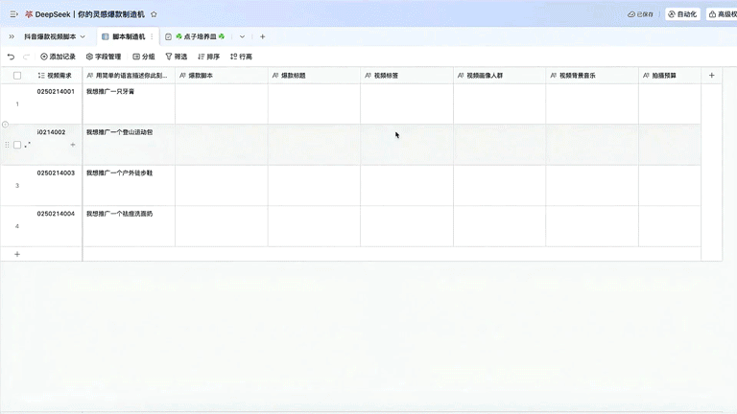The image size is (737, 414).
Task: Expand the views list chevron after tabs
Action: click(242, 36)
